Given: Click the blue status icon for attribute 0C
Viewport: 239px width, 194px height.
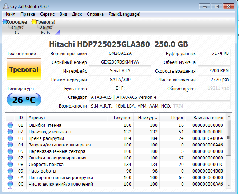Looking at the screenshot, I should (10, 184).
